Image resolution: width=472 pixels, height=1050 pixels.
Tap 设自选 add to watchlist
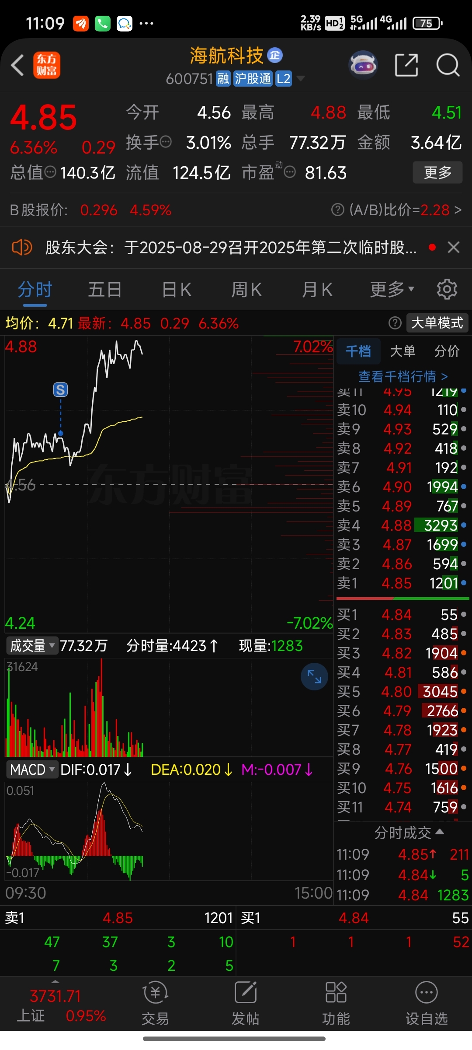[427, 1004]
